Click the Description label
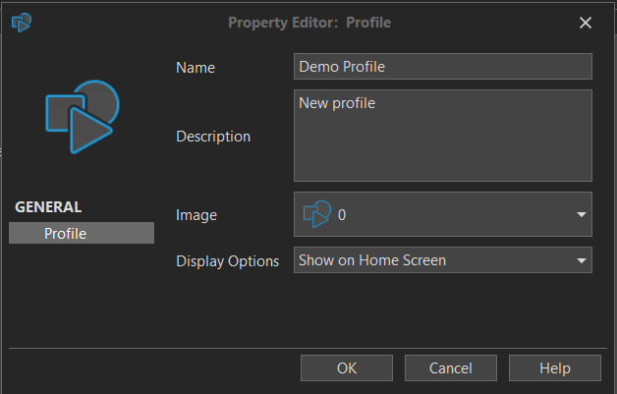This screenshot has height=394, width=617. point(213,137)
